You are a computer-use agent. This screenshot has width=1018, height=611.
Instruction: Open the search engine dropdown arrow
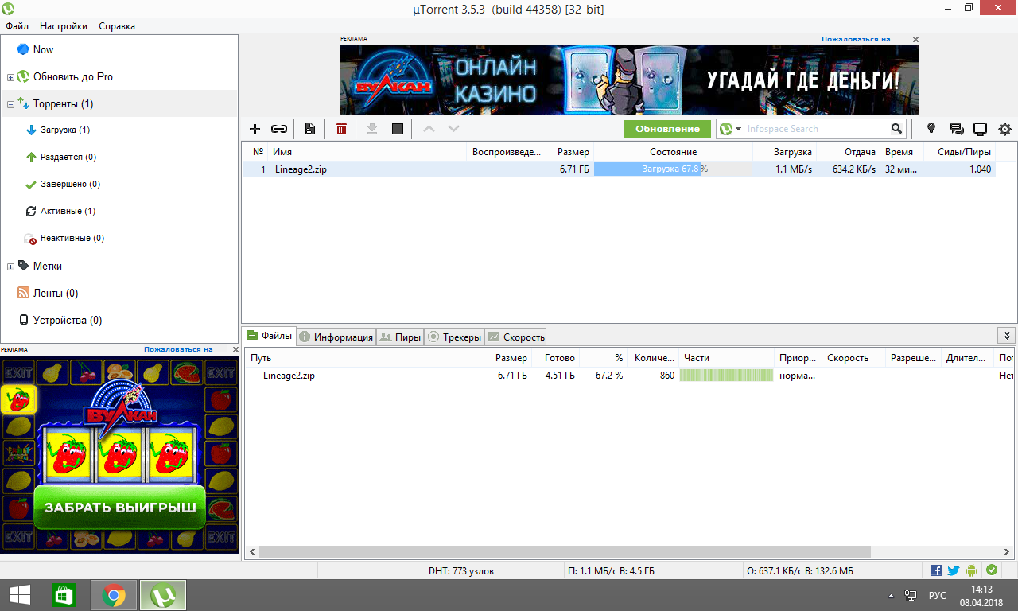pyautogui.click(x=738, y=129)
